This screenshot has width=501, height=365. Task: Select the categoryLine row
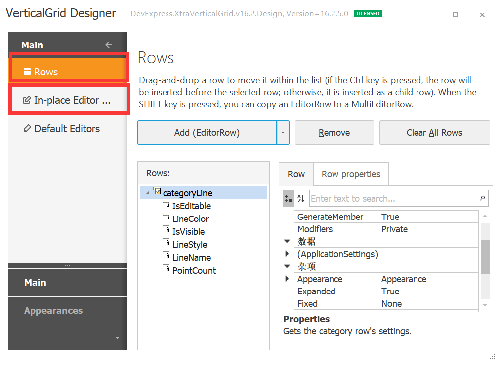(204, 193)
